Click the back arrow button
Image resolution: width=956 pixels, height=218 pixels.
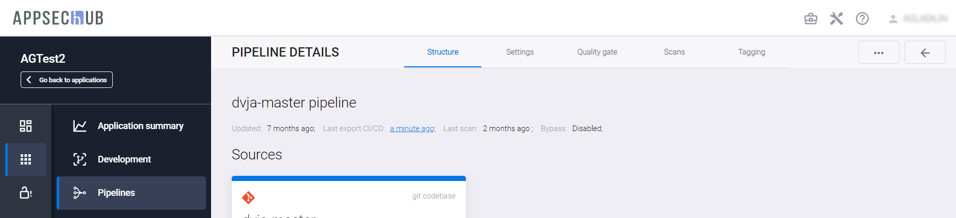point(925,52)
